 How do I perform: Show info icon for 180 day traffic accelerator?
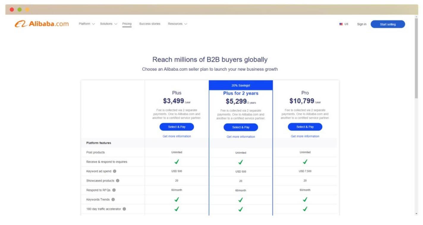click(x=124, y=209)
